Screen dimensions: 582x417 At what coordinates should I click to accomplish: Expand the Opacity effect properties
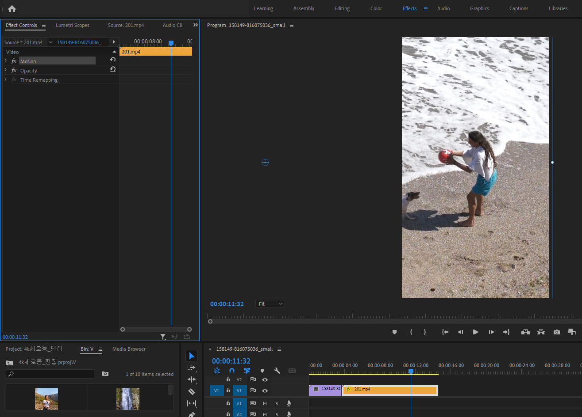pyautogui.click(x=6, y=70)
